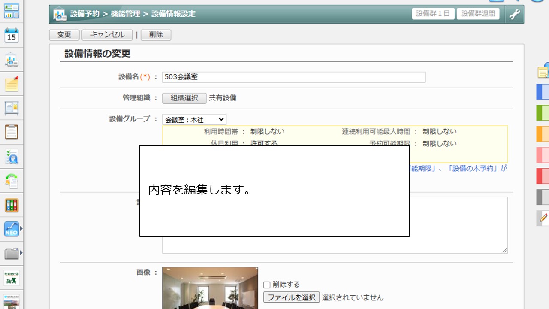549x309 pixels.
Task: Open the green circular-arrow document icon
Action: point(12,181)
